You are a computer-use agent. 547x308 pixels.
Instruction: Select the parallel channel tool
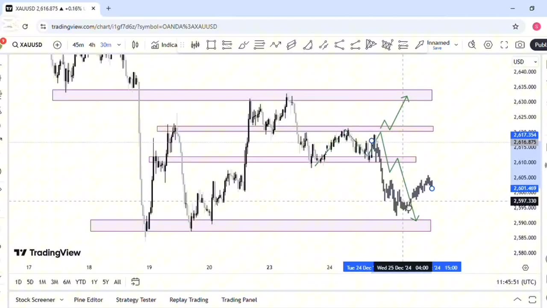tap(291, 45)
